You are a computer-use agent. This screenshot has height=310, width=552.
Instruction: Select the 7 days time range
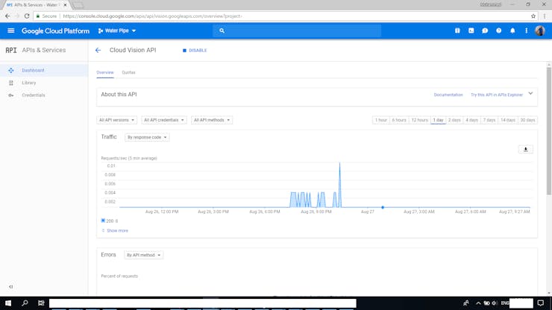489,120
